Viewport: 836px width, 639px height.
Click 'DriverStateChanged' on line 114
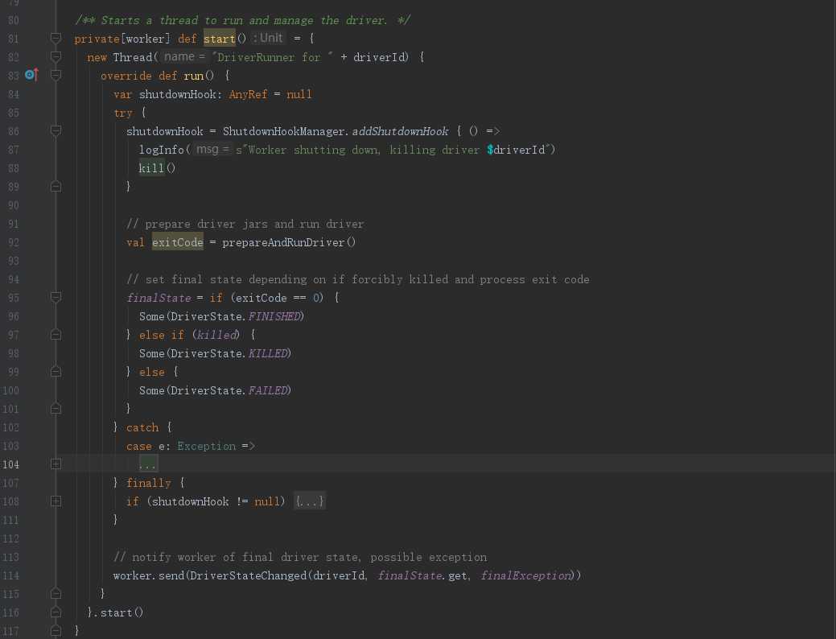tap(249, 575)
